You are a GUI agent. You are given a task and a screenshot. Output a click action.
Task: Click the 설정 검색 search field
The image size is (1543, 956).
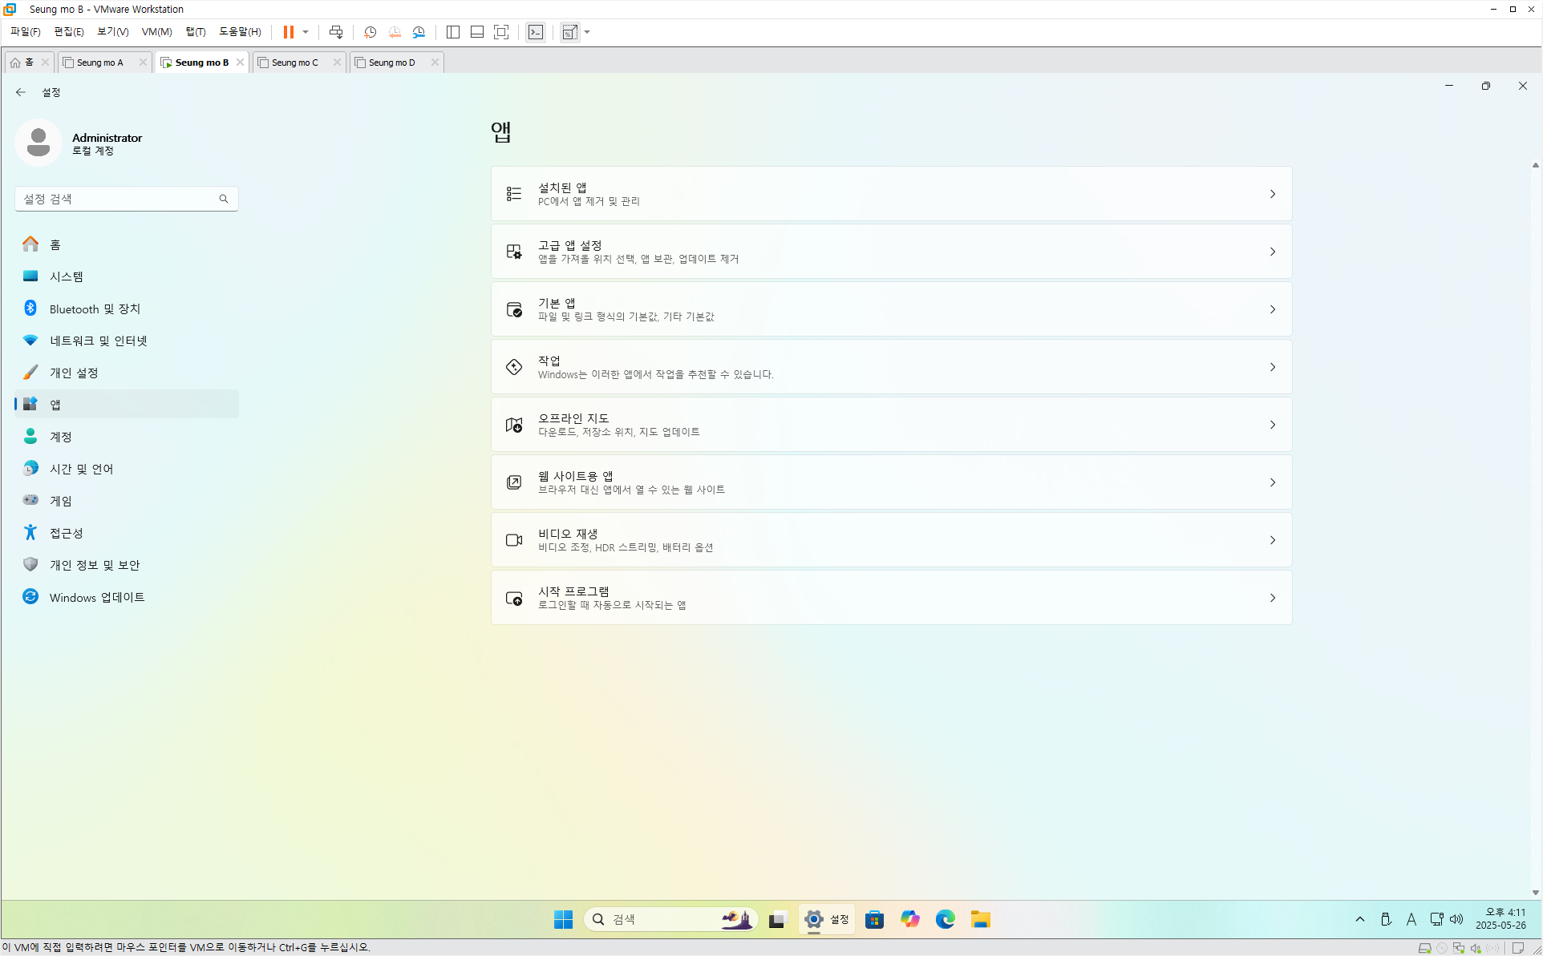click(119, 199)
